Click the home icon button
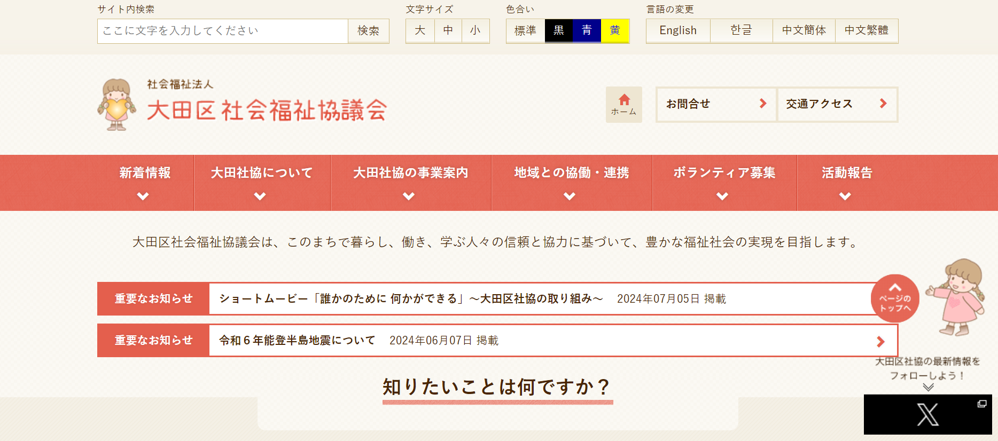 coord(623,105)
